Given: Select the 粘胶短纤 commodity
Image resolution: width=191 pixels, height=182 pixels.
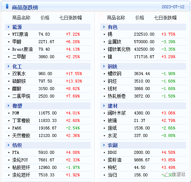Looking at the screenshot, I should tap(21, 167).
